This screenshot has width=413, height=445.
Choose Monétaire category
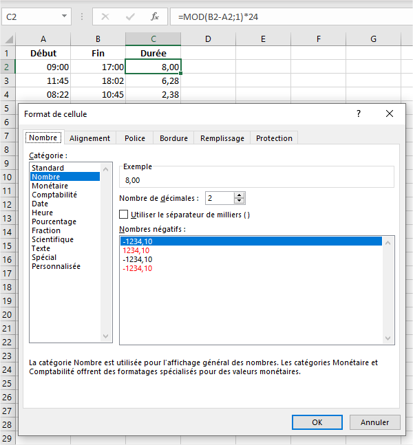coord(65,186)
